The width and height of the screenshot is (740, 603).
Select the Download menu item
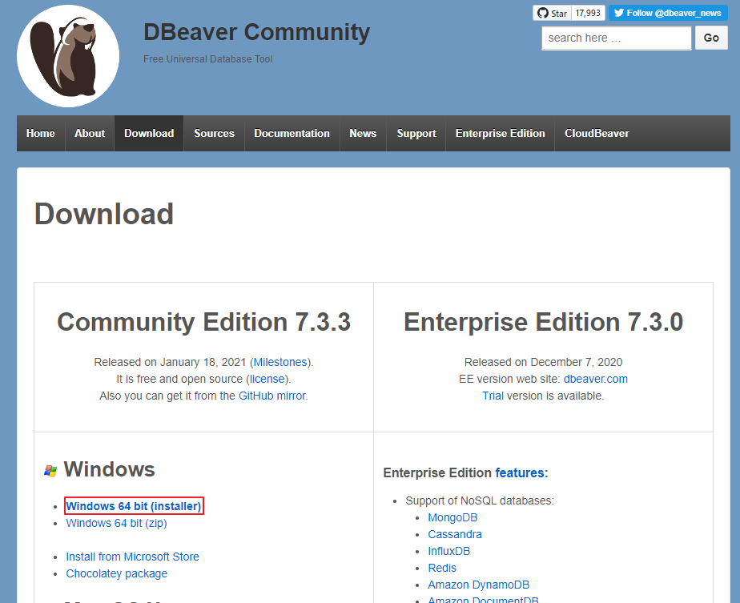149,134
